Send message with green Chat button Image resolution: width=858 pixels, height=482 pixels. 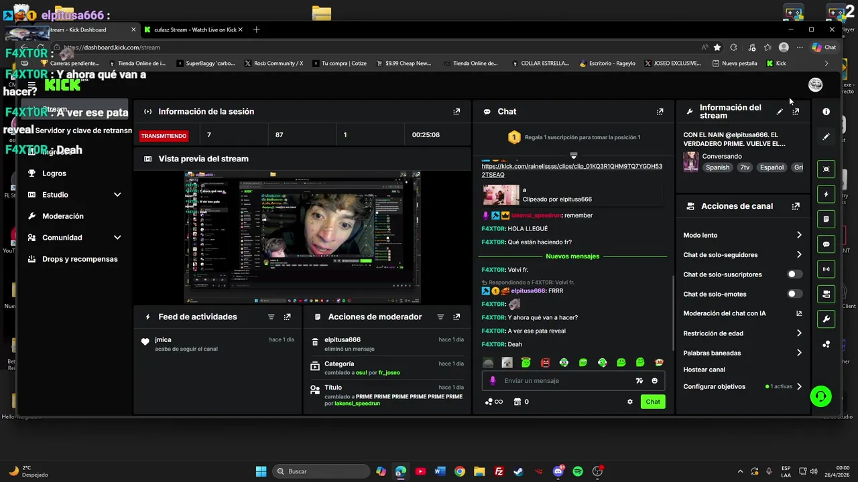click(x=653, y=402)
